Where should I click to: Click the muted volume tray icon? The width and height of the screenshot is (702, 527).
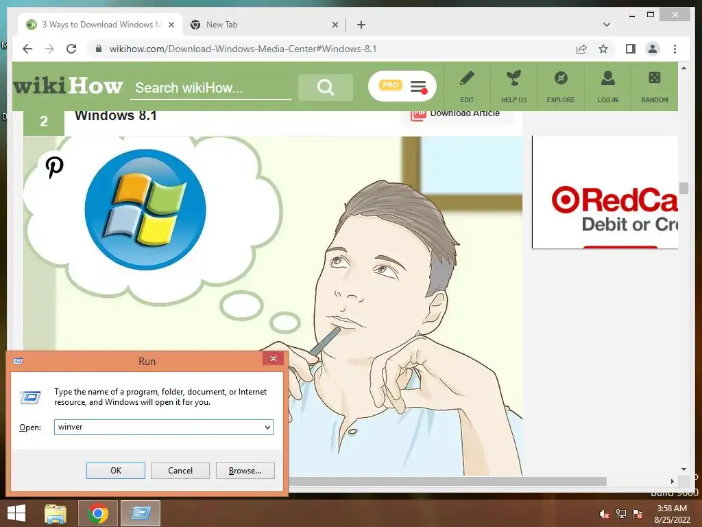pyautogui.click(x=605, y=514)
